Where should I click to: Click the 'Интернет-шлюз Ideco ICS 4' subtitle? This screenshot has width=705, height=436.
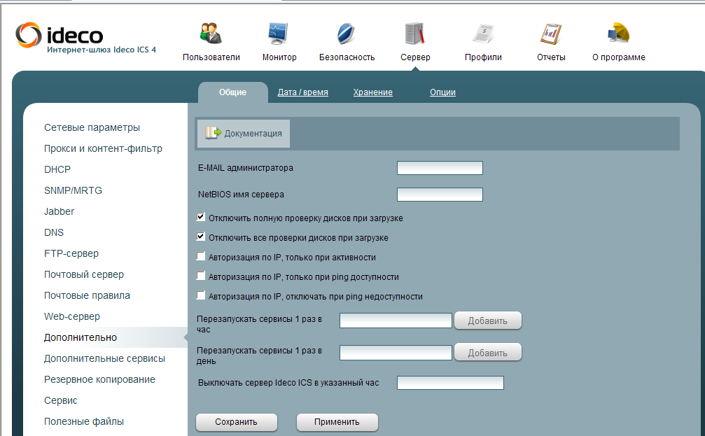(x=101, y=50)
